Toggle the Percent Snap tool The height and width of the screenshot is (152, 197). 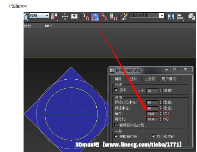tap(104, 17)
